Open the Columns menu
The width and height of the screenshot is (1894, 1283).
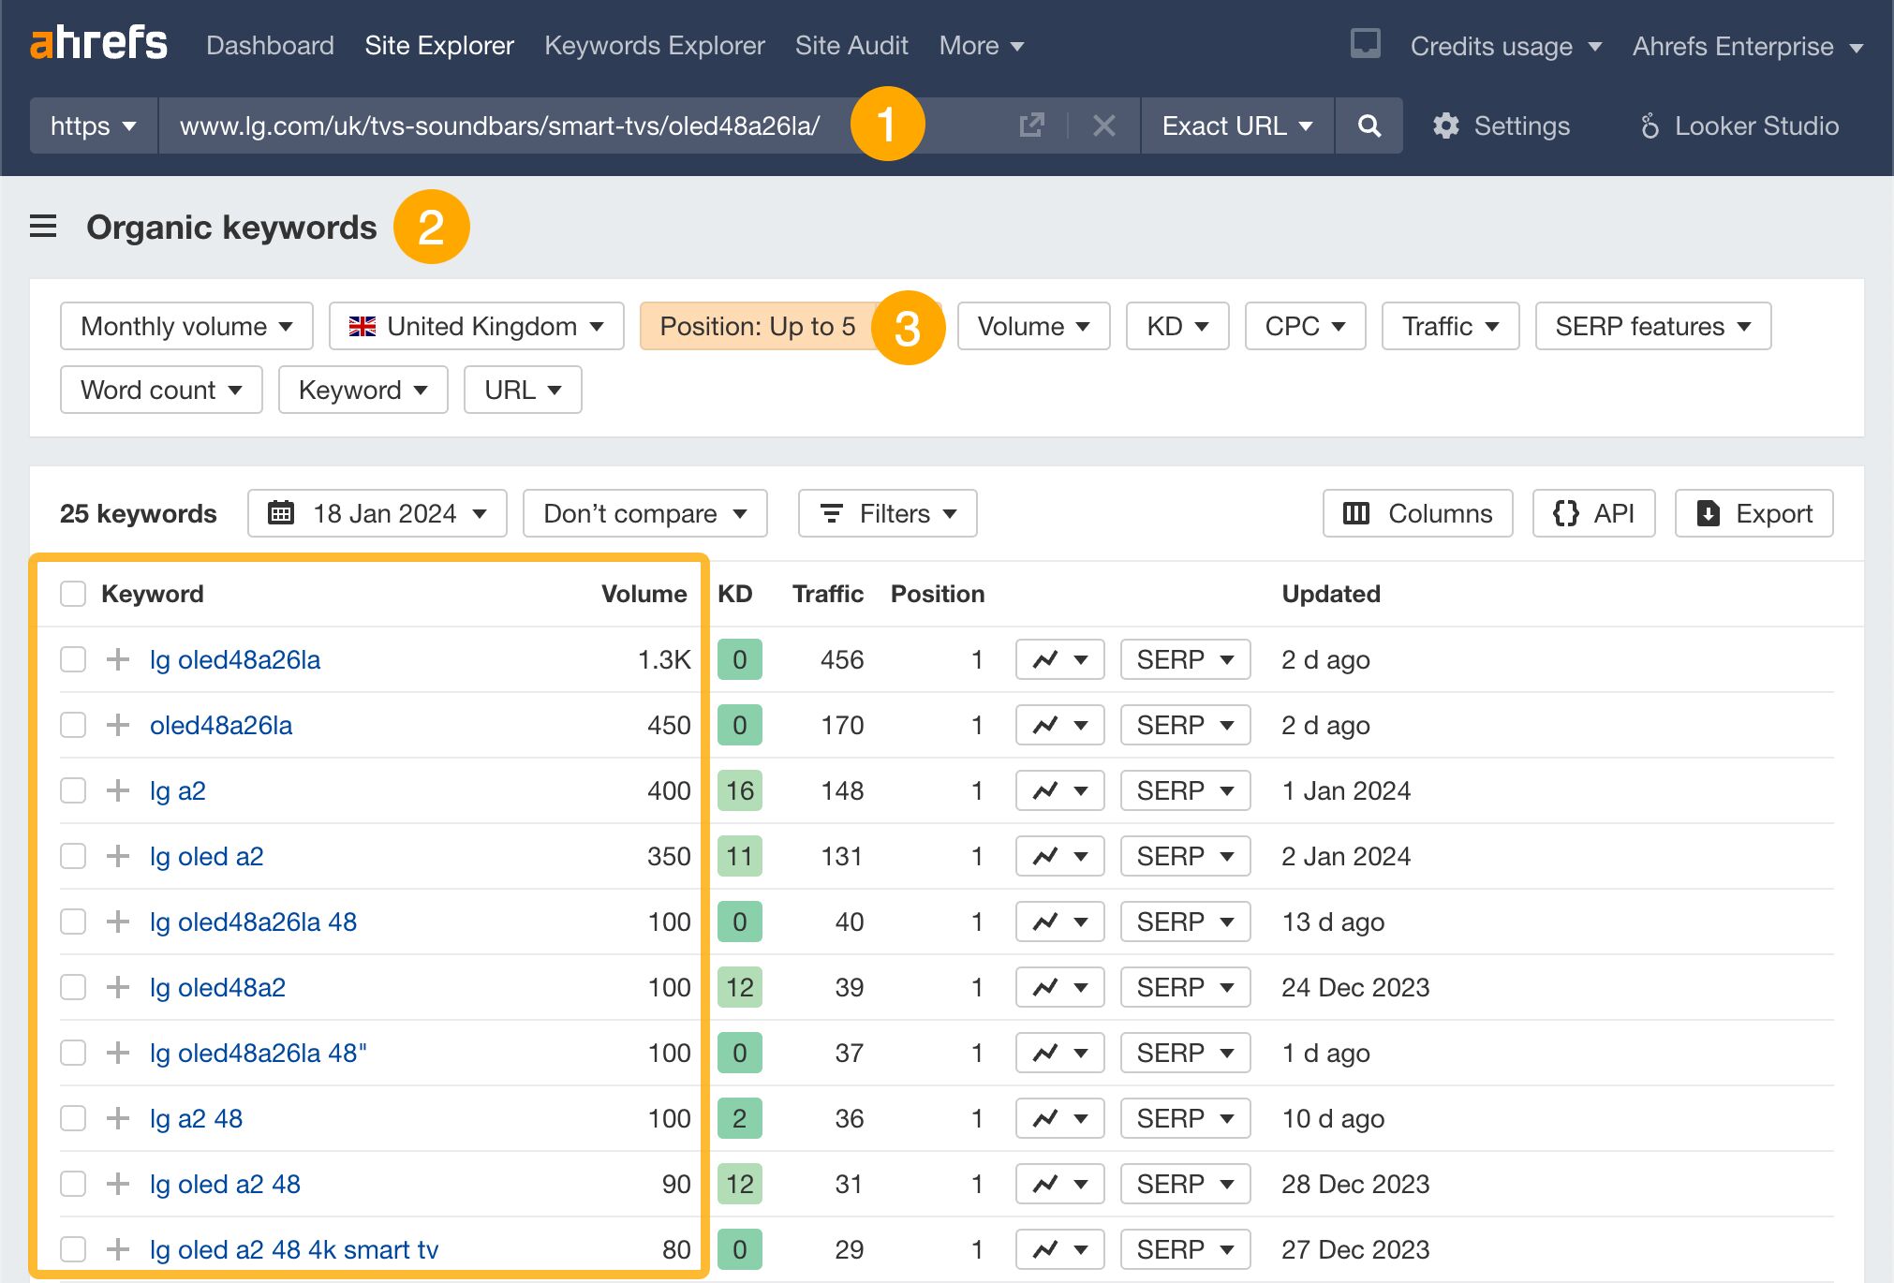[1416, 512]
